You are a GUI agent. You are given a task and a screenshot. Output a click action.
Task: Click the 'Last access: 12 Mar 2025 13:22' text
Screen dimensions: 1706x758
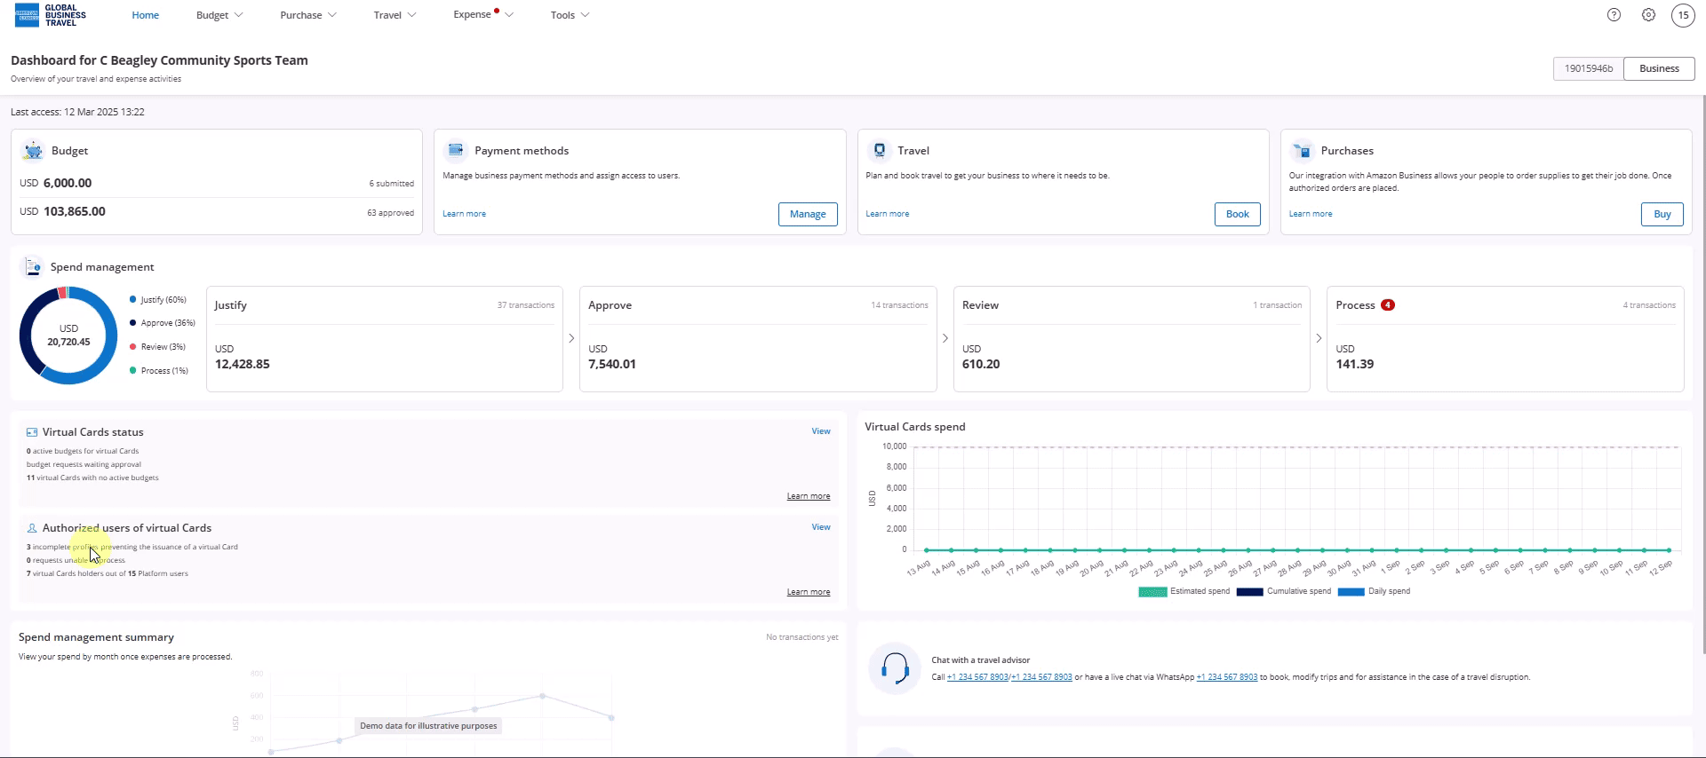77,112
